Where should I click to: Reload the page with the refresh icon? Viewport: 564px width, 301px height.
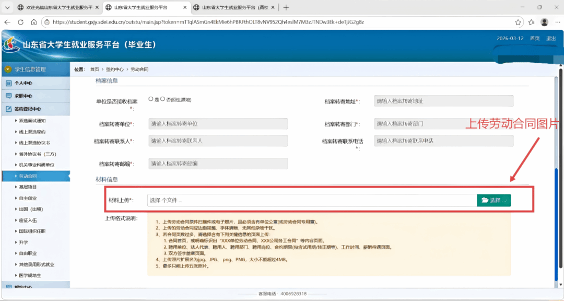[21, 22]
